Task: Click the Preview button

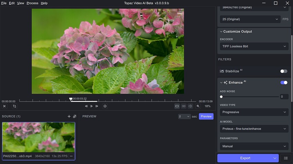Action: (206, 116)
